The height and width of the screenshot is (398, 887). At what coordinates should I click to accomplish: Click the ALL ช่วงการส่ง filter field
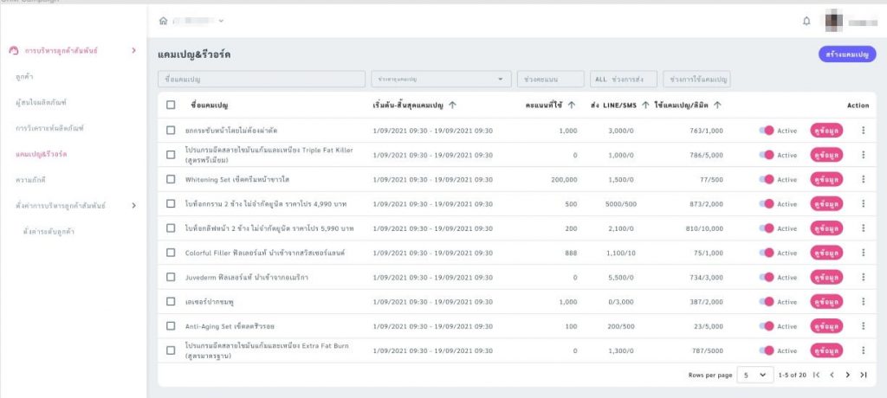pyautogui.click(x=624, y=79)
